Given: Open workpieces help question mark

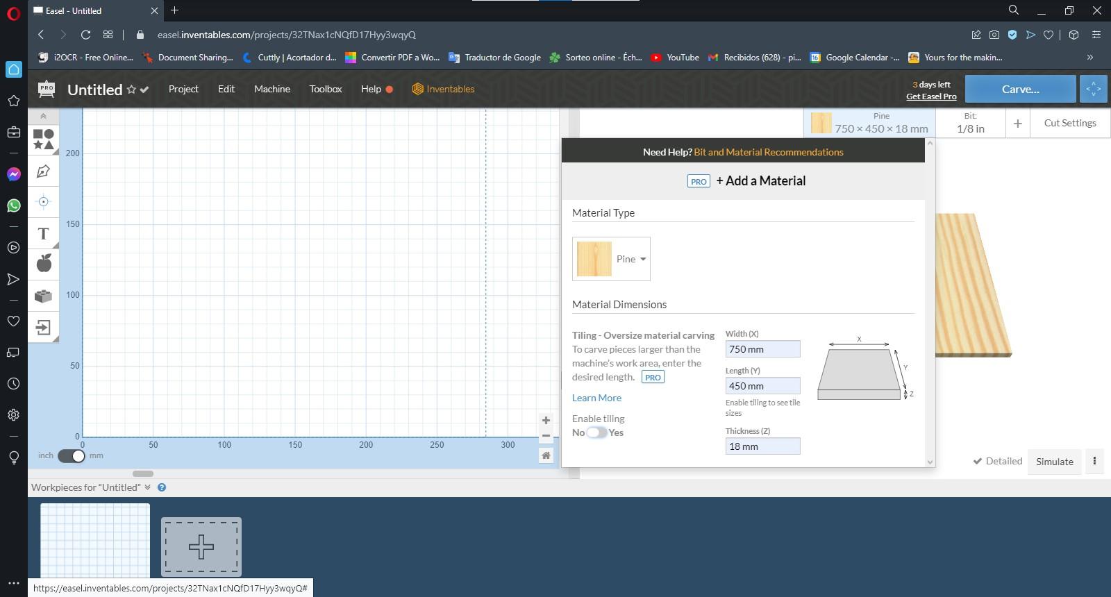Looking at the screenshot, I should coord(162,487).
